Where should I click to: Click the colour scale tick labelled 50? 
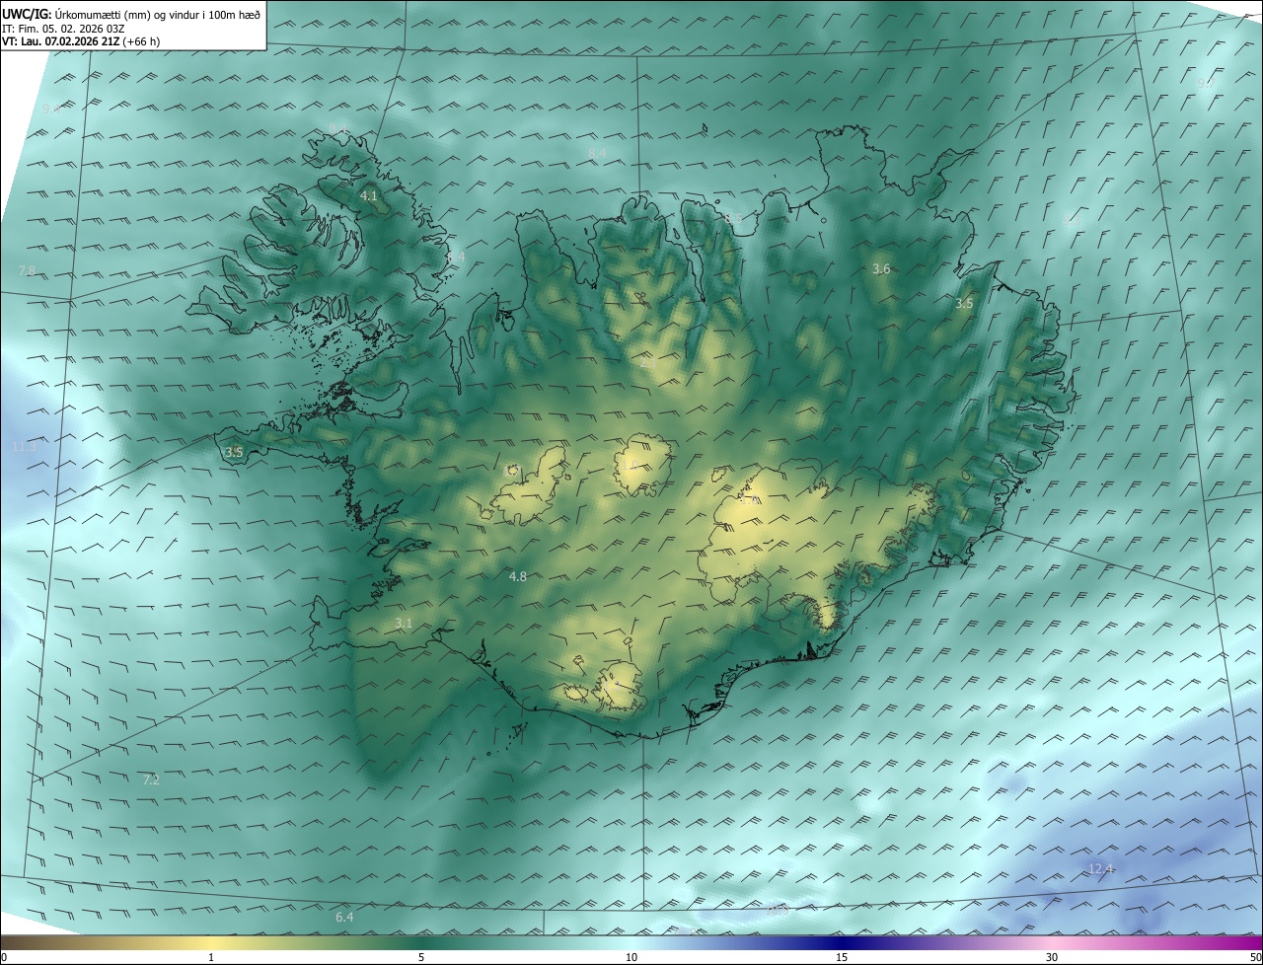1256,957
